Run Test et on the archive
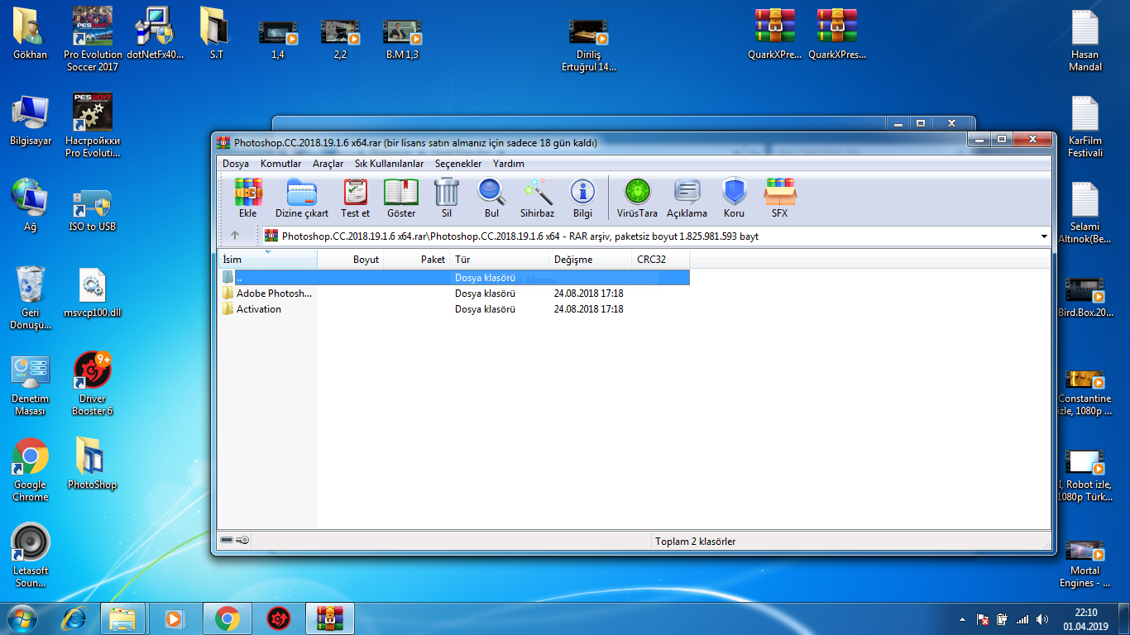 pyautogui.click(x=355, y=198)
